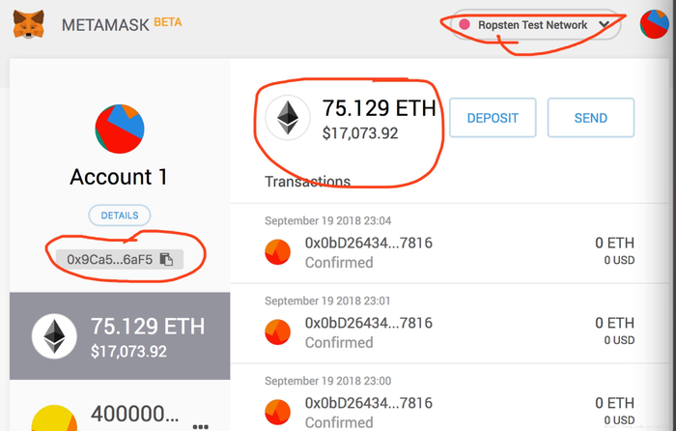Open the token options ellipsis menu

coord(201,427)
